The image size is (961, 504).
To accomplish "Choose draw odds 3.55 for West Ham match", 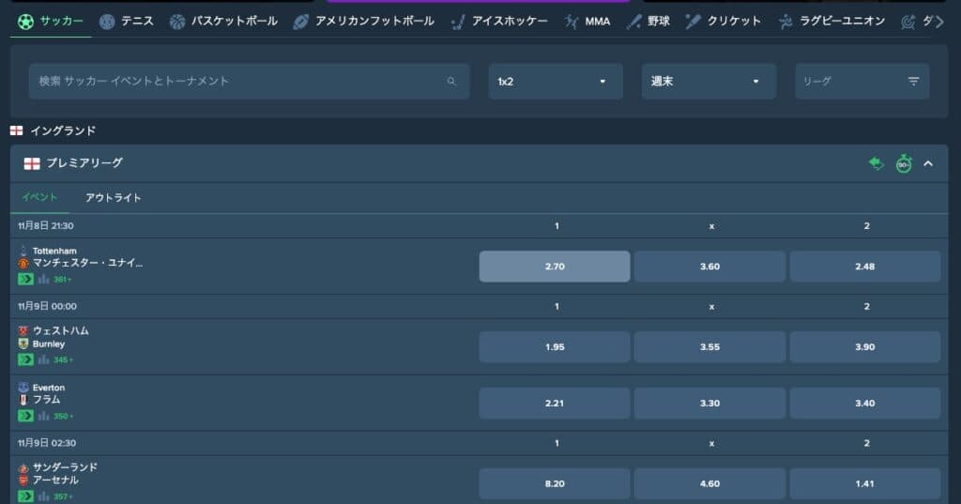I will 709,347.
